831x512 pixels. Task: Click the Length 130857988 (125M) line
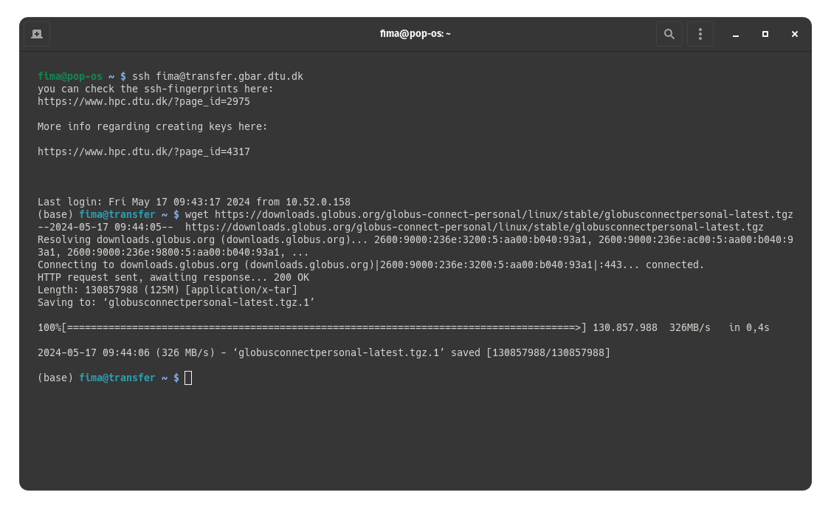coord(167,290)
